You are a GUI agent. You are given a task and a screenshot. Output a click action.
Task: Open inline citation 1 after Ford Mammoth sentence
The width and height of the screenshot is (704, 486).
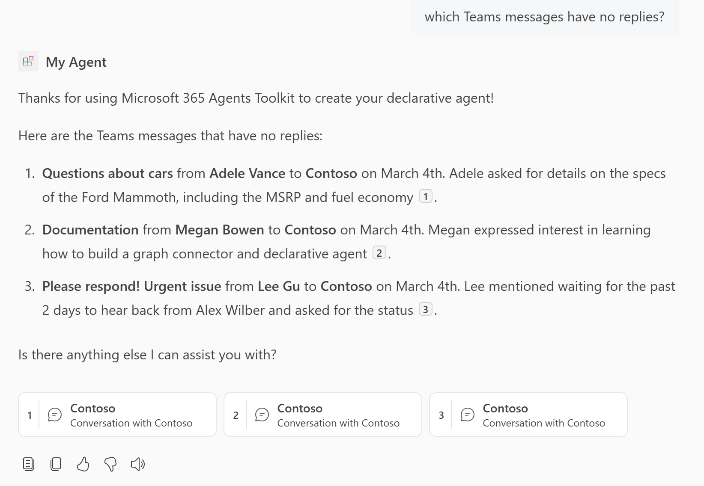point(426,197)
